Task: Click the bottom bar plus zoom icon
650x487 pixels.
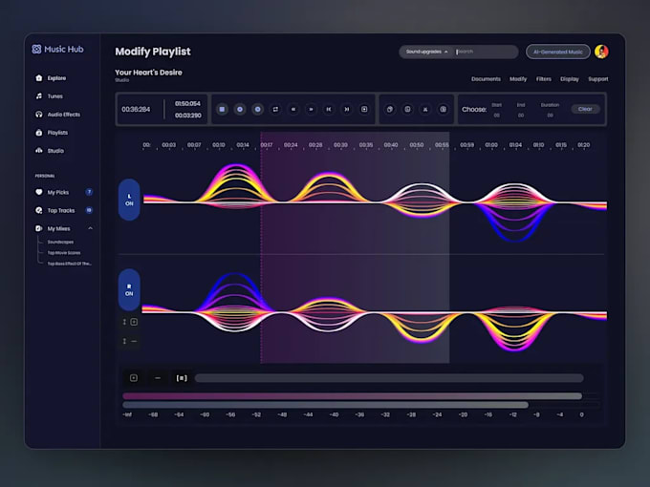Action: coord(134,378)
